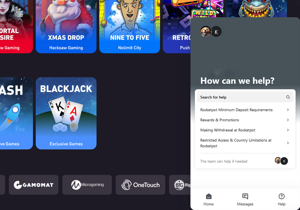This screenshot has height=210, width=300.
Task: Open the Help tab with question mark
Action: [x=281, y=199]
